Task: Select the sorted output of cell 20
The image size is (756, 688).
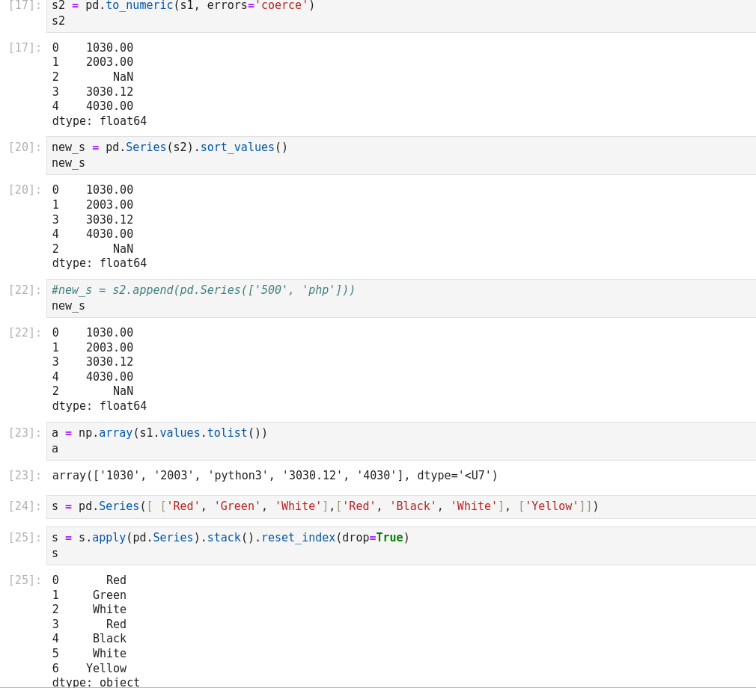Action: tap(99, 227)
